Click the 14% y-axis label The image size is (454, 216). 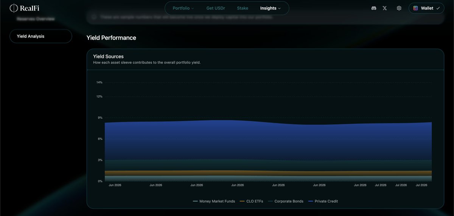pos(99,82)
